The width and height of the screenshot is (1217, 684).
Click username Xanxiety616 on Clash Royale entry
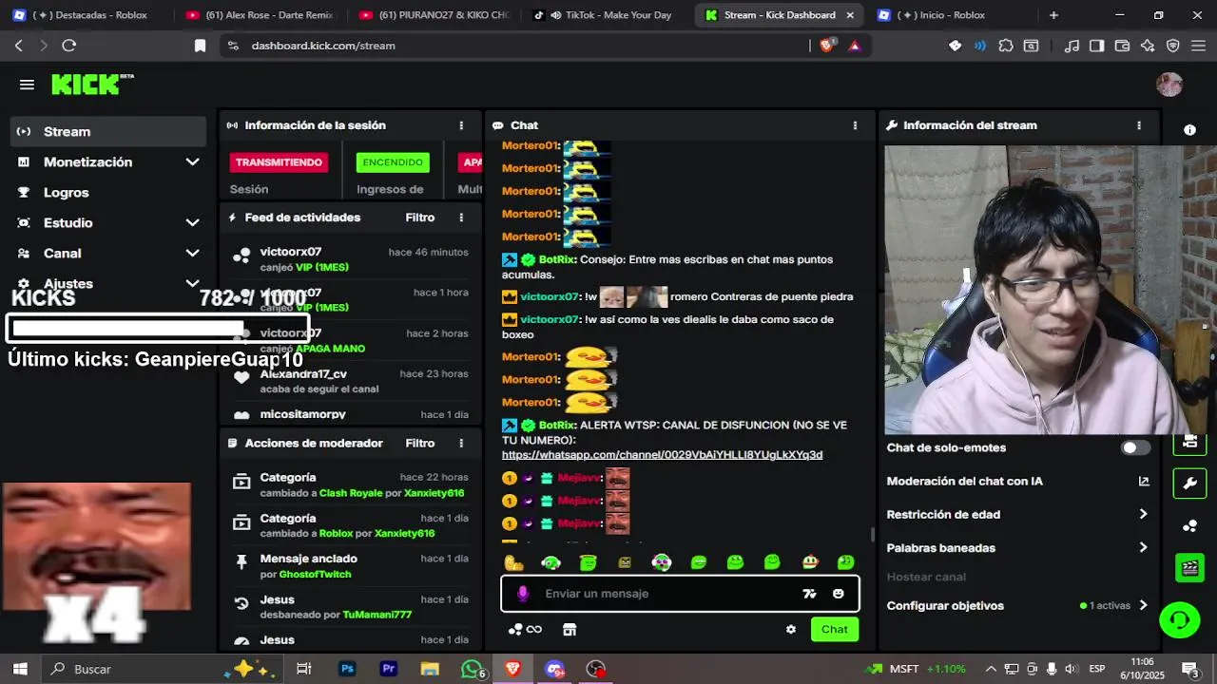(434, 493)
